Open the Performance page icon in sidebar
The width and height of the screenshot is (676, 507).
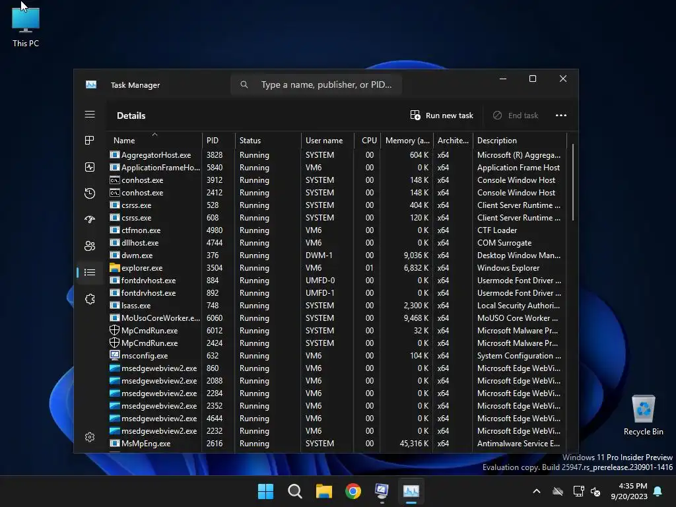(90, 167)
